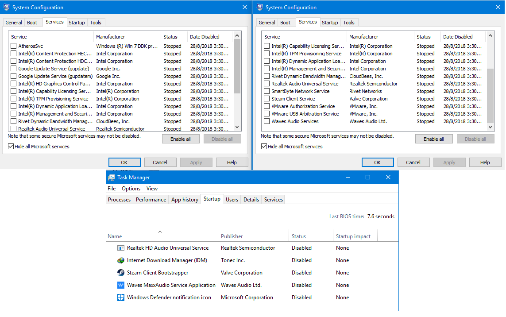Click the Task Manager title bar icon

(x=112, y=178)
